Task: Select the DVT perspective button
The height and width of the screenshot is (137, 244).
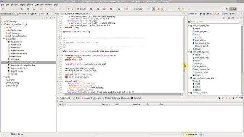Action: (x=233, y=9)
